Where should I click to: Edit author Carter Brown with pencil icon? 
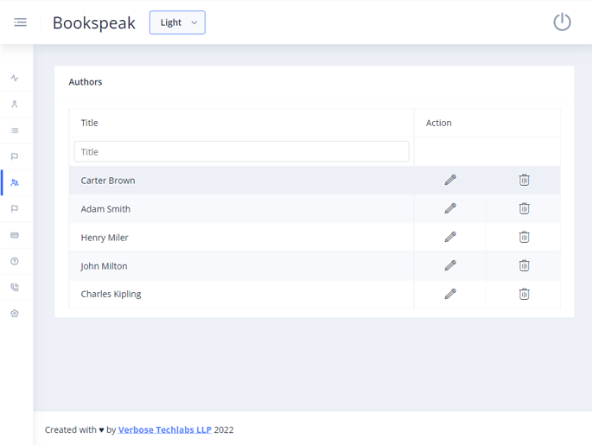tap(450, 180)
